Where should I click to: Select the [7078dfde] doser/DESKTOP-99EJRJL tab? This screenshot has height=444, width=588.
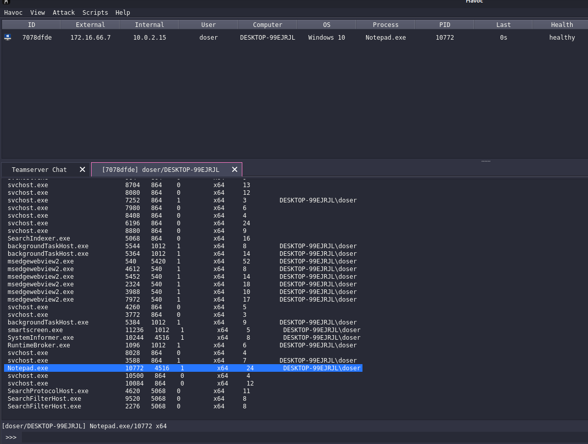click(x=160, y=170)
